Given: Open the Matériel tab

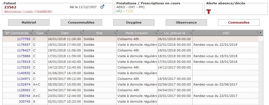Looking at the screenshot, I should (x=29, y=22).
